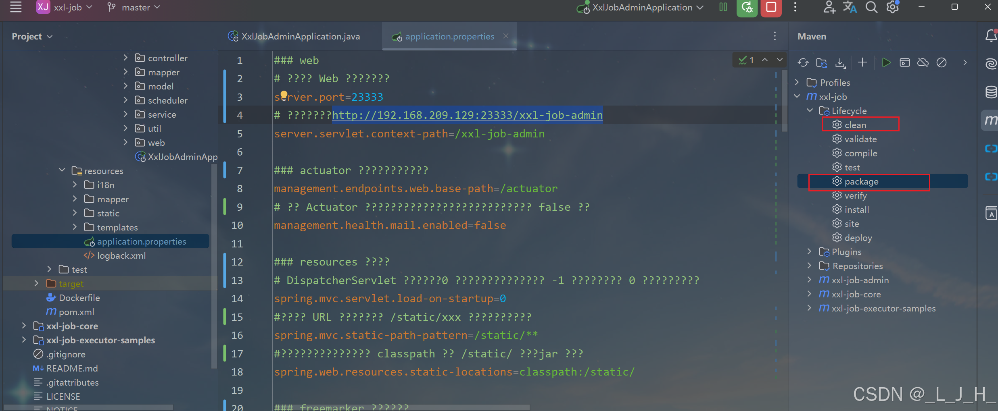Collapse the xxl-job Maven node
998x411 pixels.
point(797,96)
